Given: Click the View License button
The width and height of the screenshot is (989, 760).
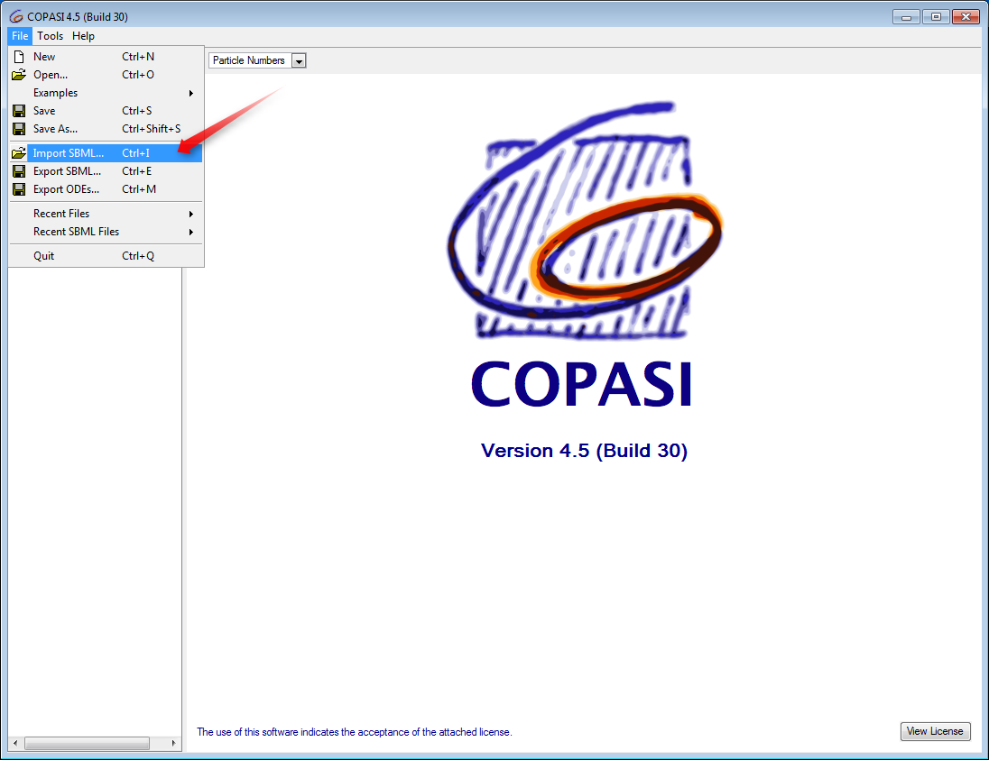Looking at the screenshot, I should tap(935, 731).
